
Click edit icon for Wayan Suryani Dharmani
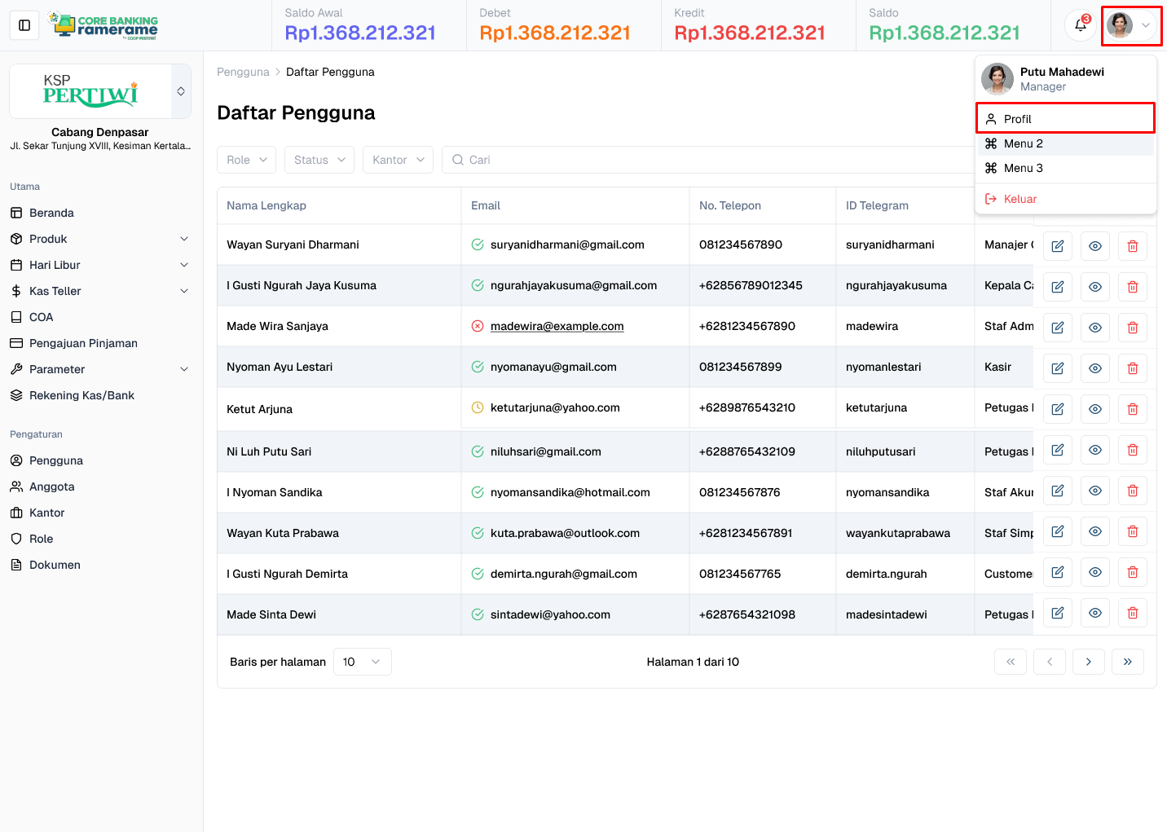[x=1057, y=246]
